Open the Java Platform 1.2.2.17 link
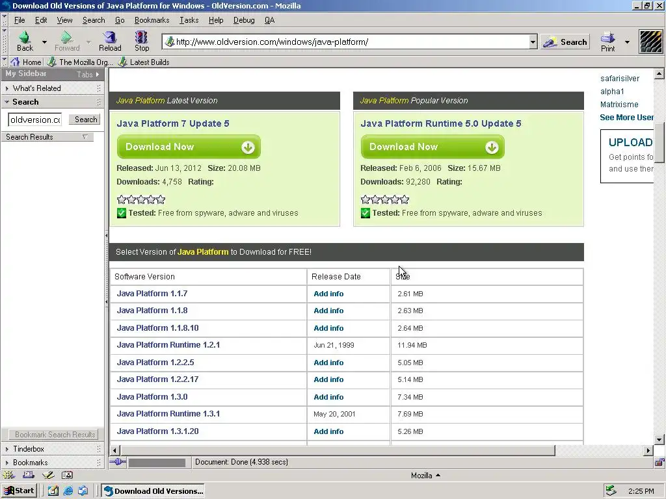The image size is (666, 499). pyautogui.click(x=157, y=379)
